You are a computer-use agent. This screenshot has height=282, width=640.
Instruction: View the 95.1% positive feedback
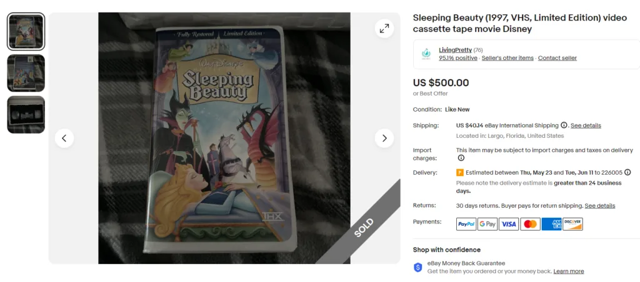tap(458, 58)
